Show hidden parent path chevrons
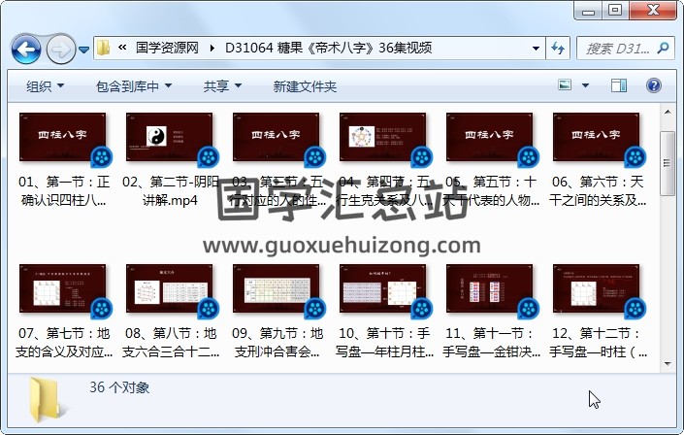 click(122, 48)
